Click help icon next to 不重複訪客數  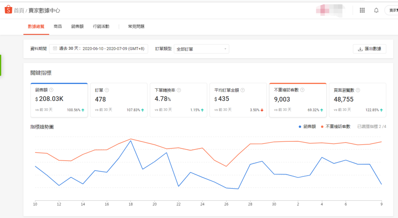click(x=302, y=90)
